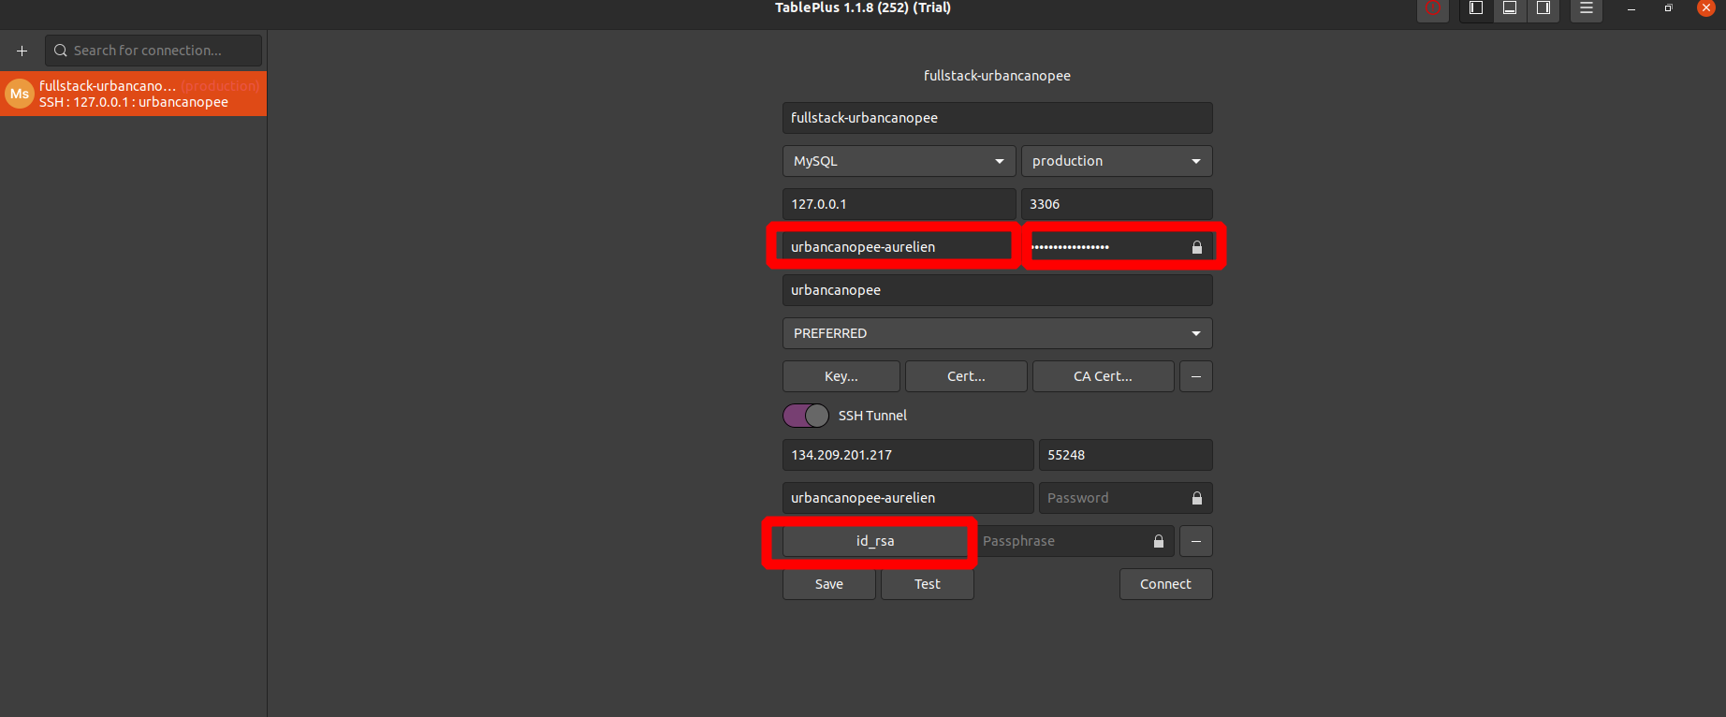Toggle the left sidebar panel

point(1476,8)
